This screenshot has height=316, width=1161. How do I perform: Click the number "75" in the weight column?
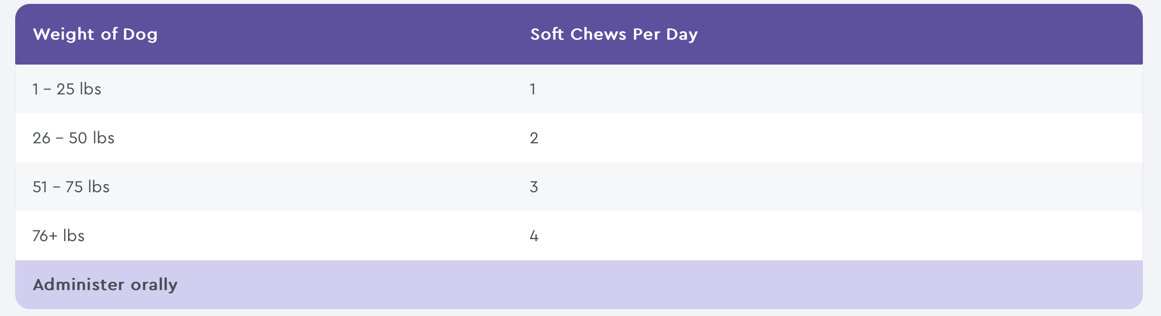click(74, 187)
